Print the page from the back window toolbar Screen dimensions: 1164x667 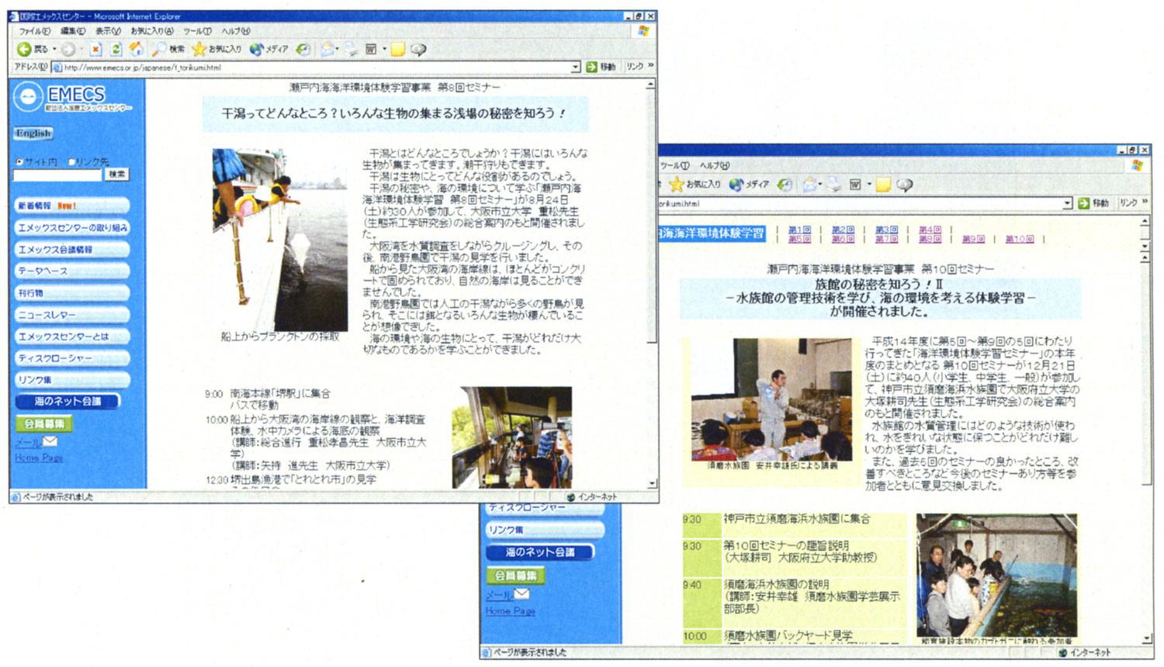pyautogui.click(x=834, y=185)
